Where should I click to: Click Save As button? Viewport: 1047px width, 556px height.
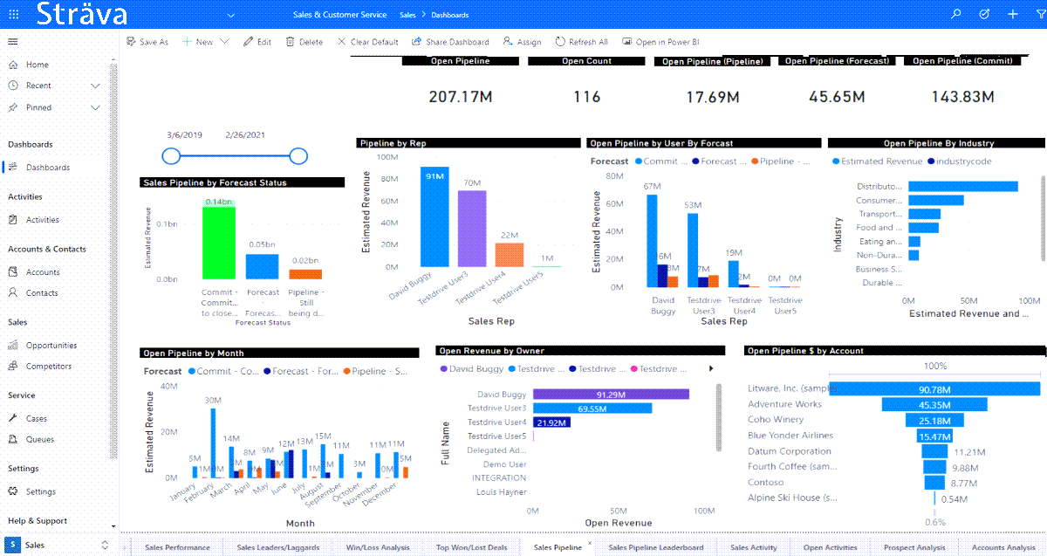point(147,42)
